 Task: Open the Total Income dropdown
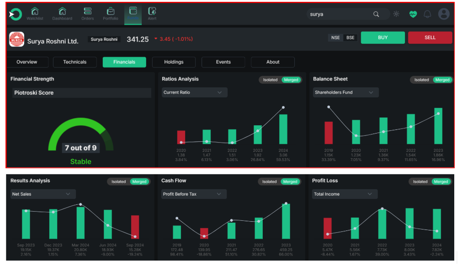(345, 194)
